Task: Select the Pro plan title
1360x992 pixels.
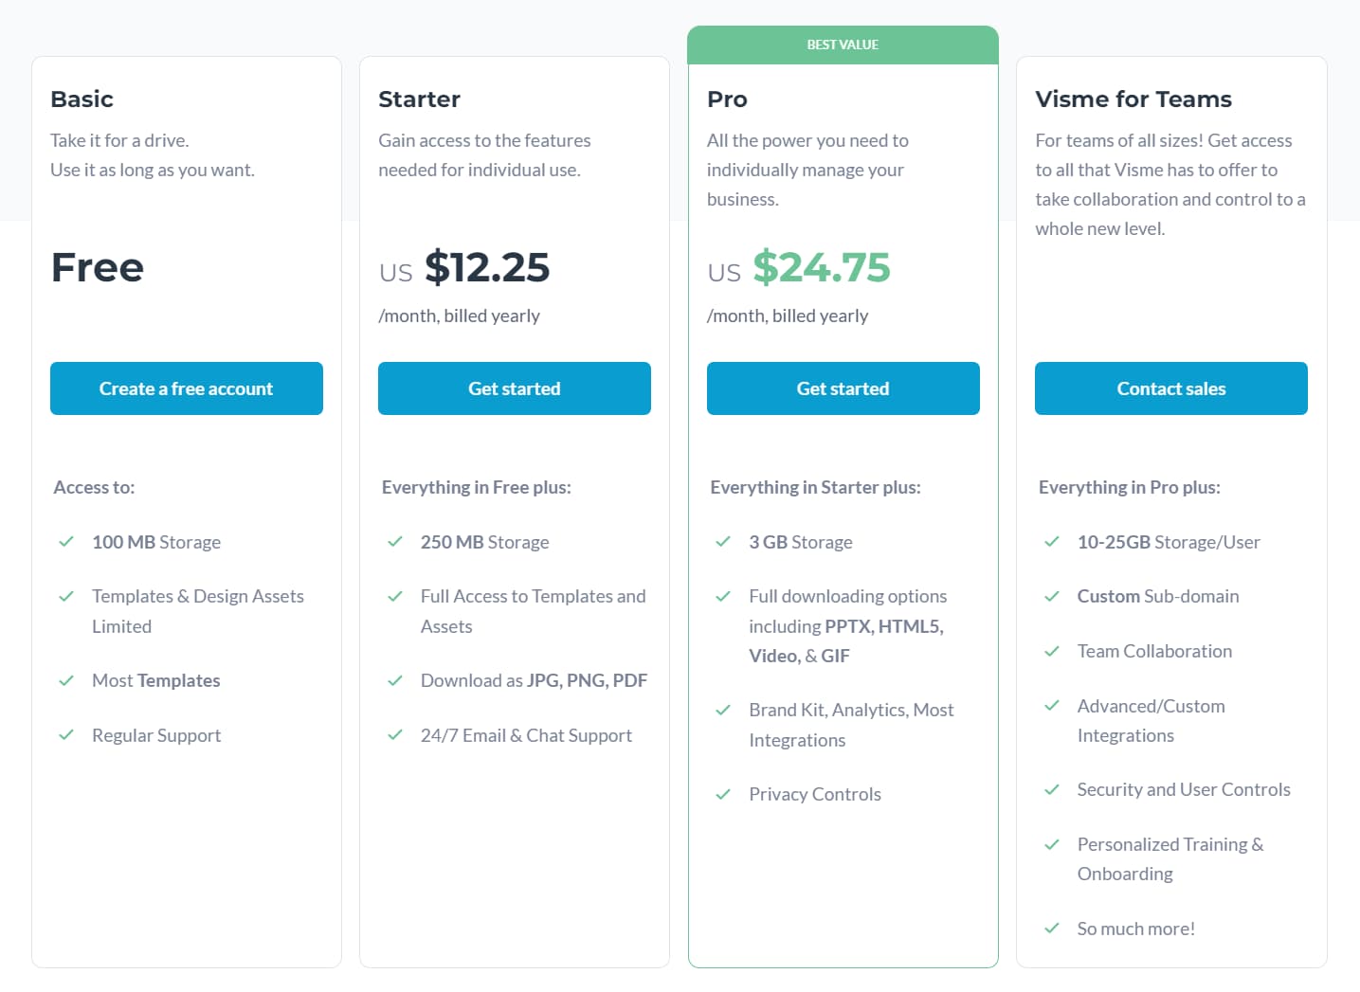Action: [x=726, y=99]
